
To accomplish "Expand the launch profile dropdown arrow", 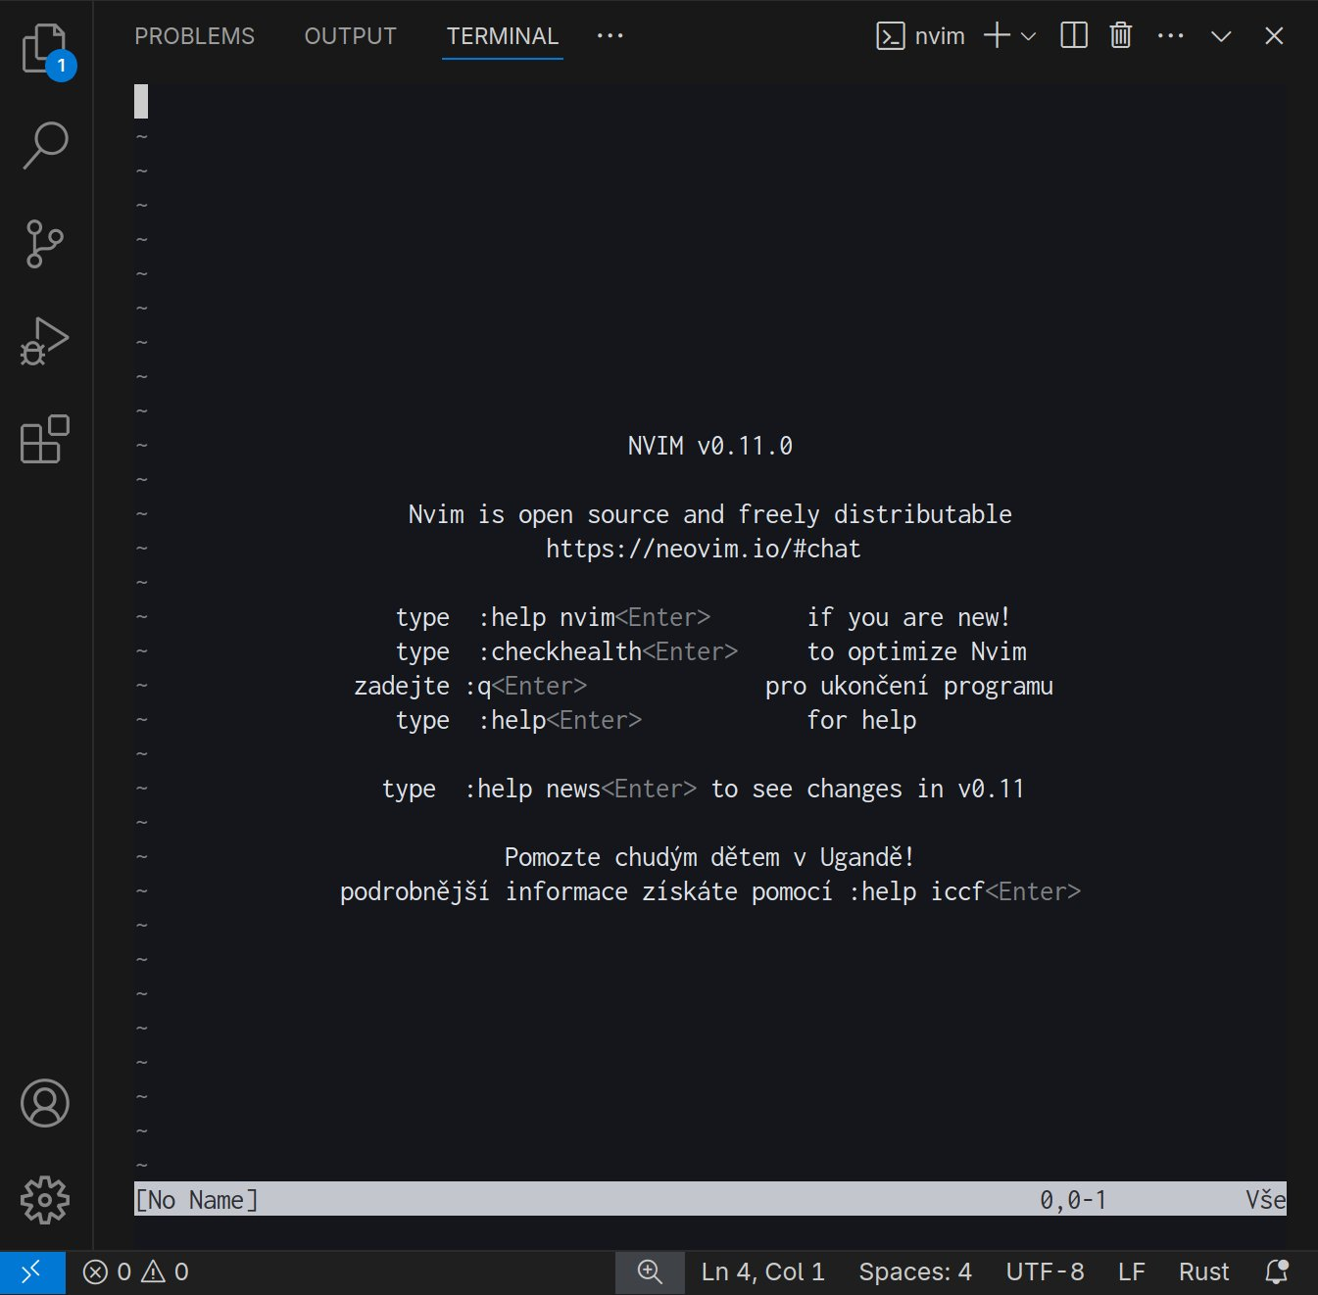I will click(1028, 36).
